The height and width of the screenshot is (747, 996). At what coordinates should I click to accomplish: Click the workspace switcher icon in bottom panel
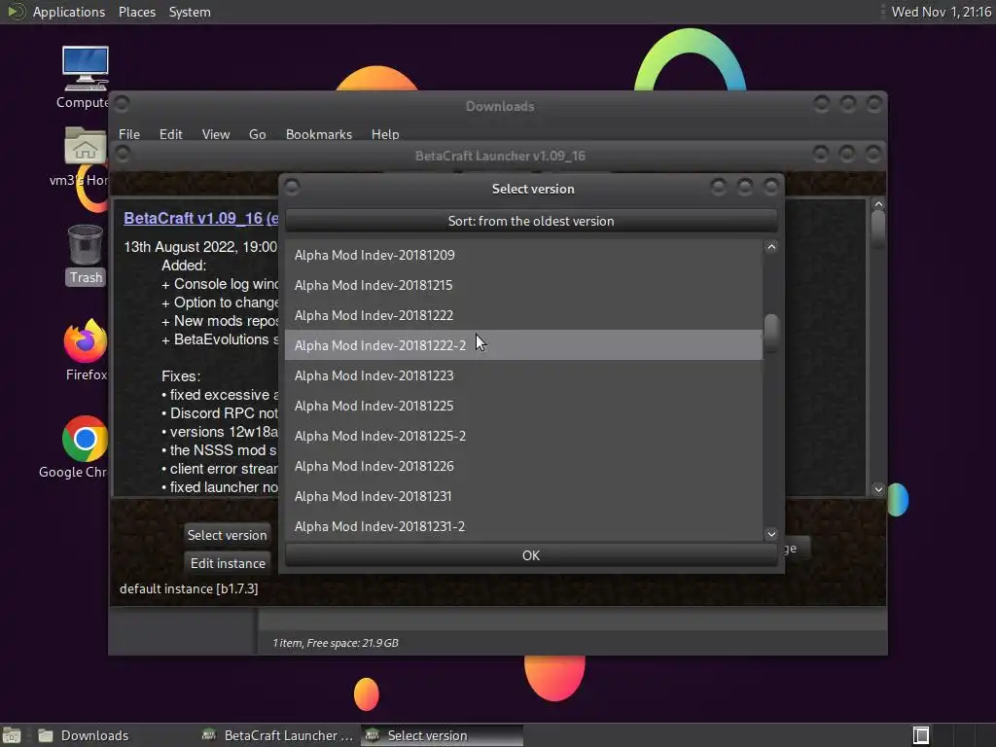coord(921,735)
